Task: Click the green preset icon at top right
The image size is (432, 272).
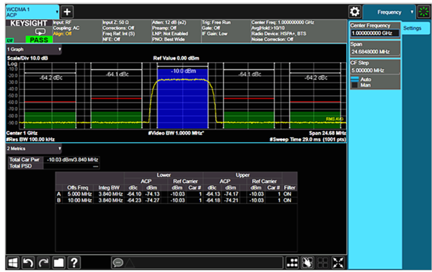Action: [x=423, y=12]
